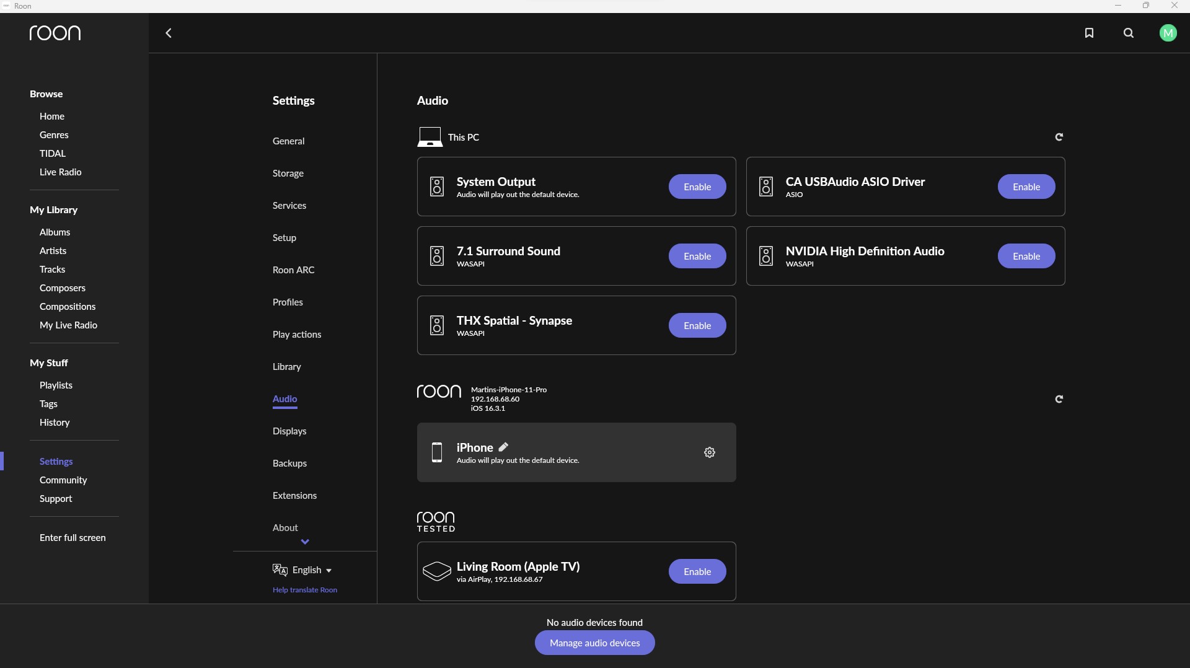Click Manage audio devices button
The width and height of the screenshot is (1190, 668).
(595, 643)
